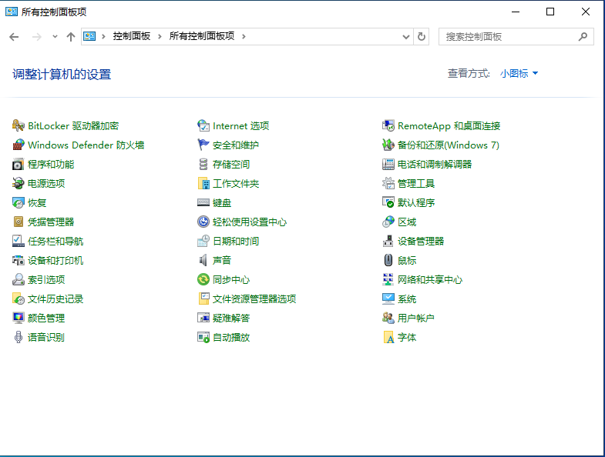
Task: Open the 设备和打印机 icon
Action: tap(18, 261)
